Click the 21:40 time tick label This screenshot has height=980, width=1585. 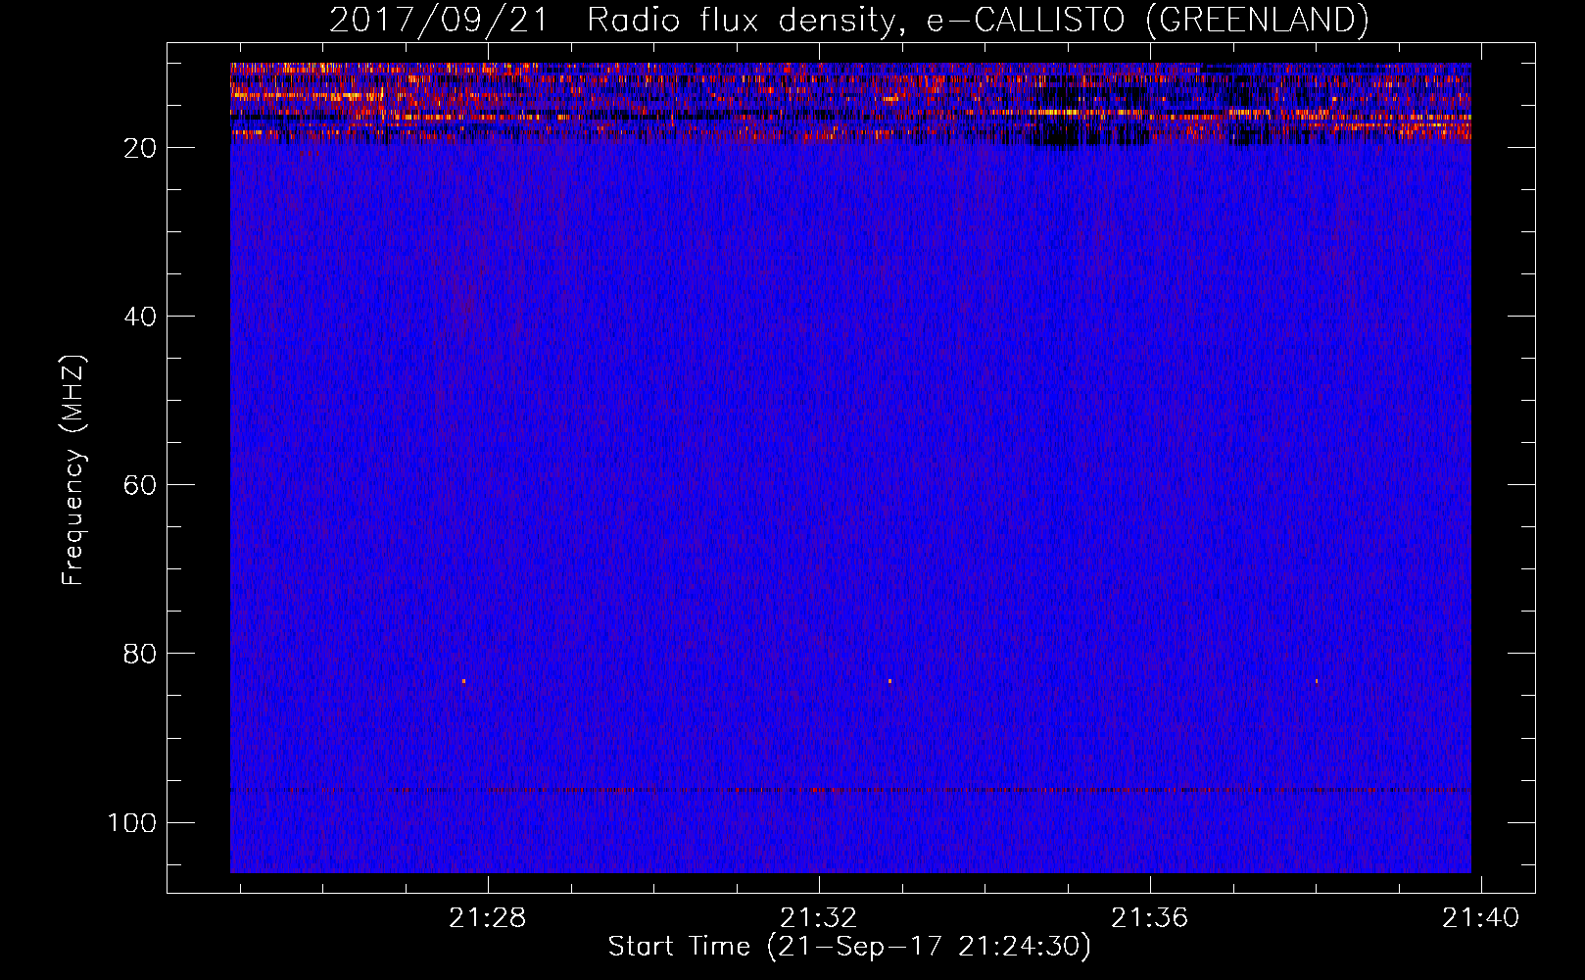tap(1480, 917)
